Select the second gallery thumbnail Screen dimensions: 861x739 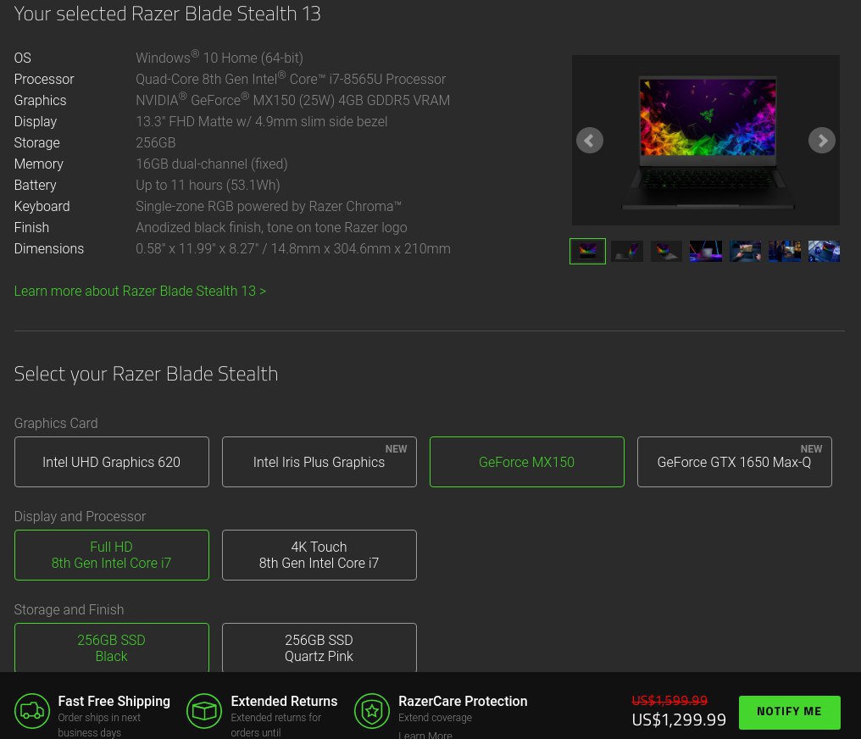pyautogui.click(x=627, y=251)
